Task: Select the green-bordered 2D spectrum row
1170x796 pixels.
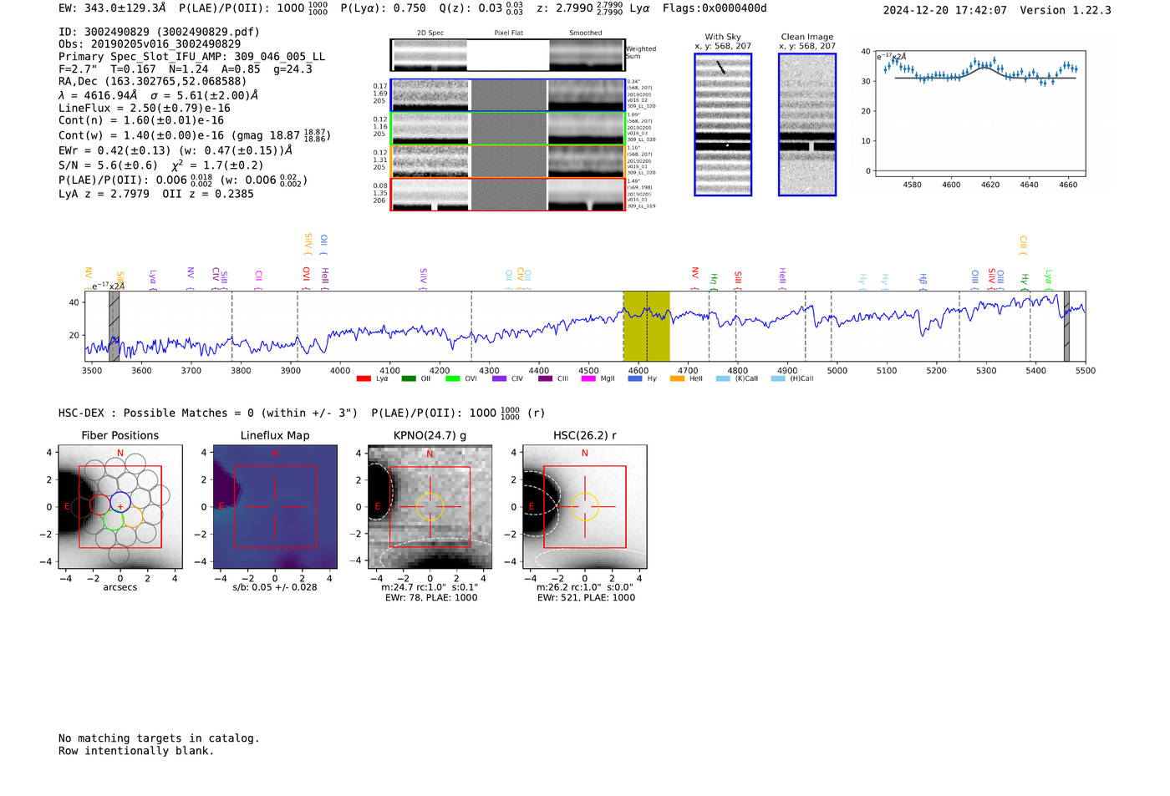Action: coord(508,129)
